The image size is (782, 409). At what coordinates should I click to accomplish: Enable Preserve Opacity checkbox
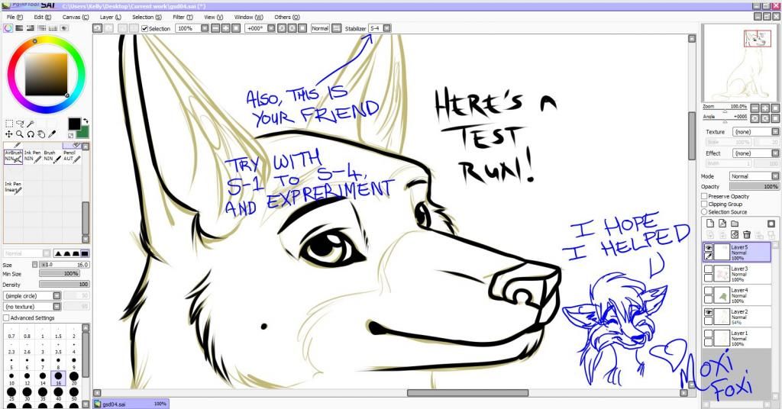point(704,196)
